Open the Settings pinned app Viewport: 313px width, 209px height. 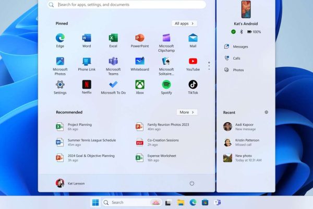[x=60, y=87]
